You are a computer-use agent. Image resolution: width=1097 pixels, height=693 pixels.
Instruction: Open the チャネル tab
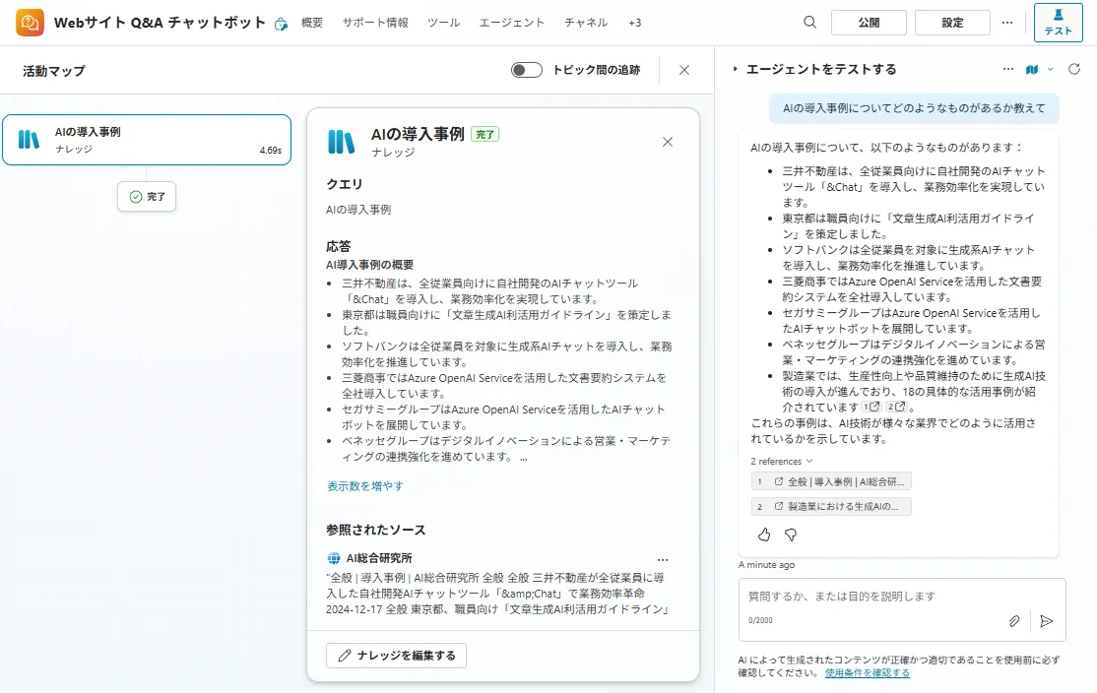point(586,22)
